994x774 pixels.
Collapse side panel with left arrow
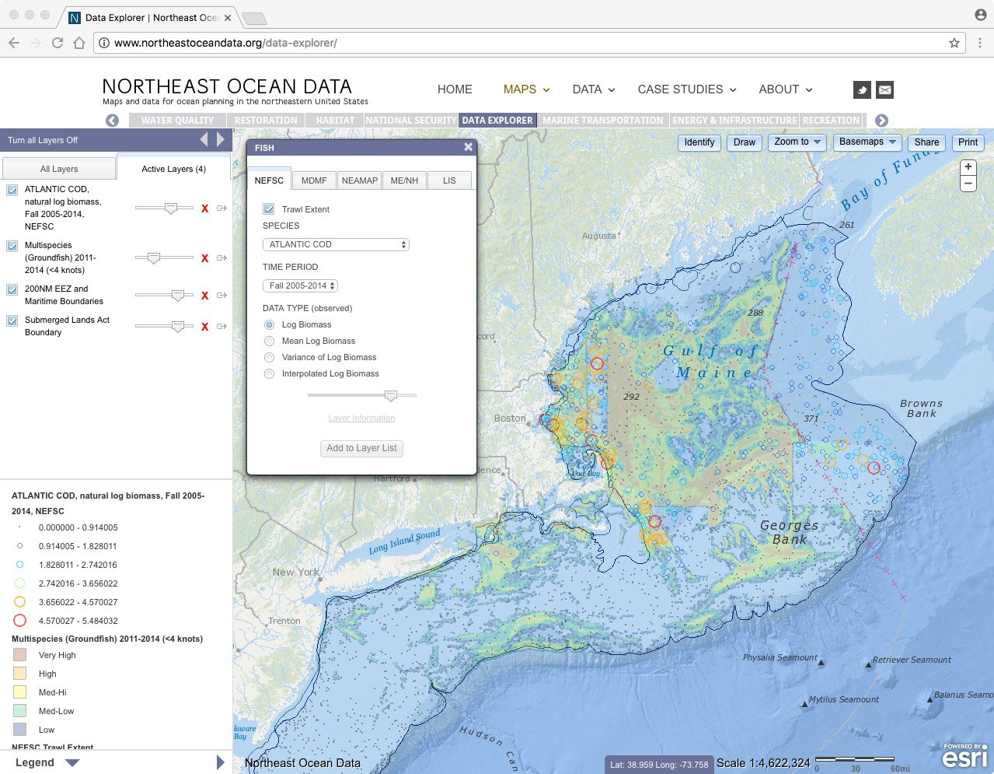204,139
